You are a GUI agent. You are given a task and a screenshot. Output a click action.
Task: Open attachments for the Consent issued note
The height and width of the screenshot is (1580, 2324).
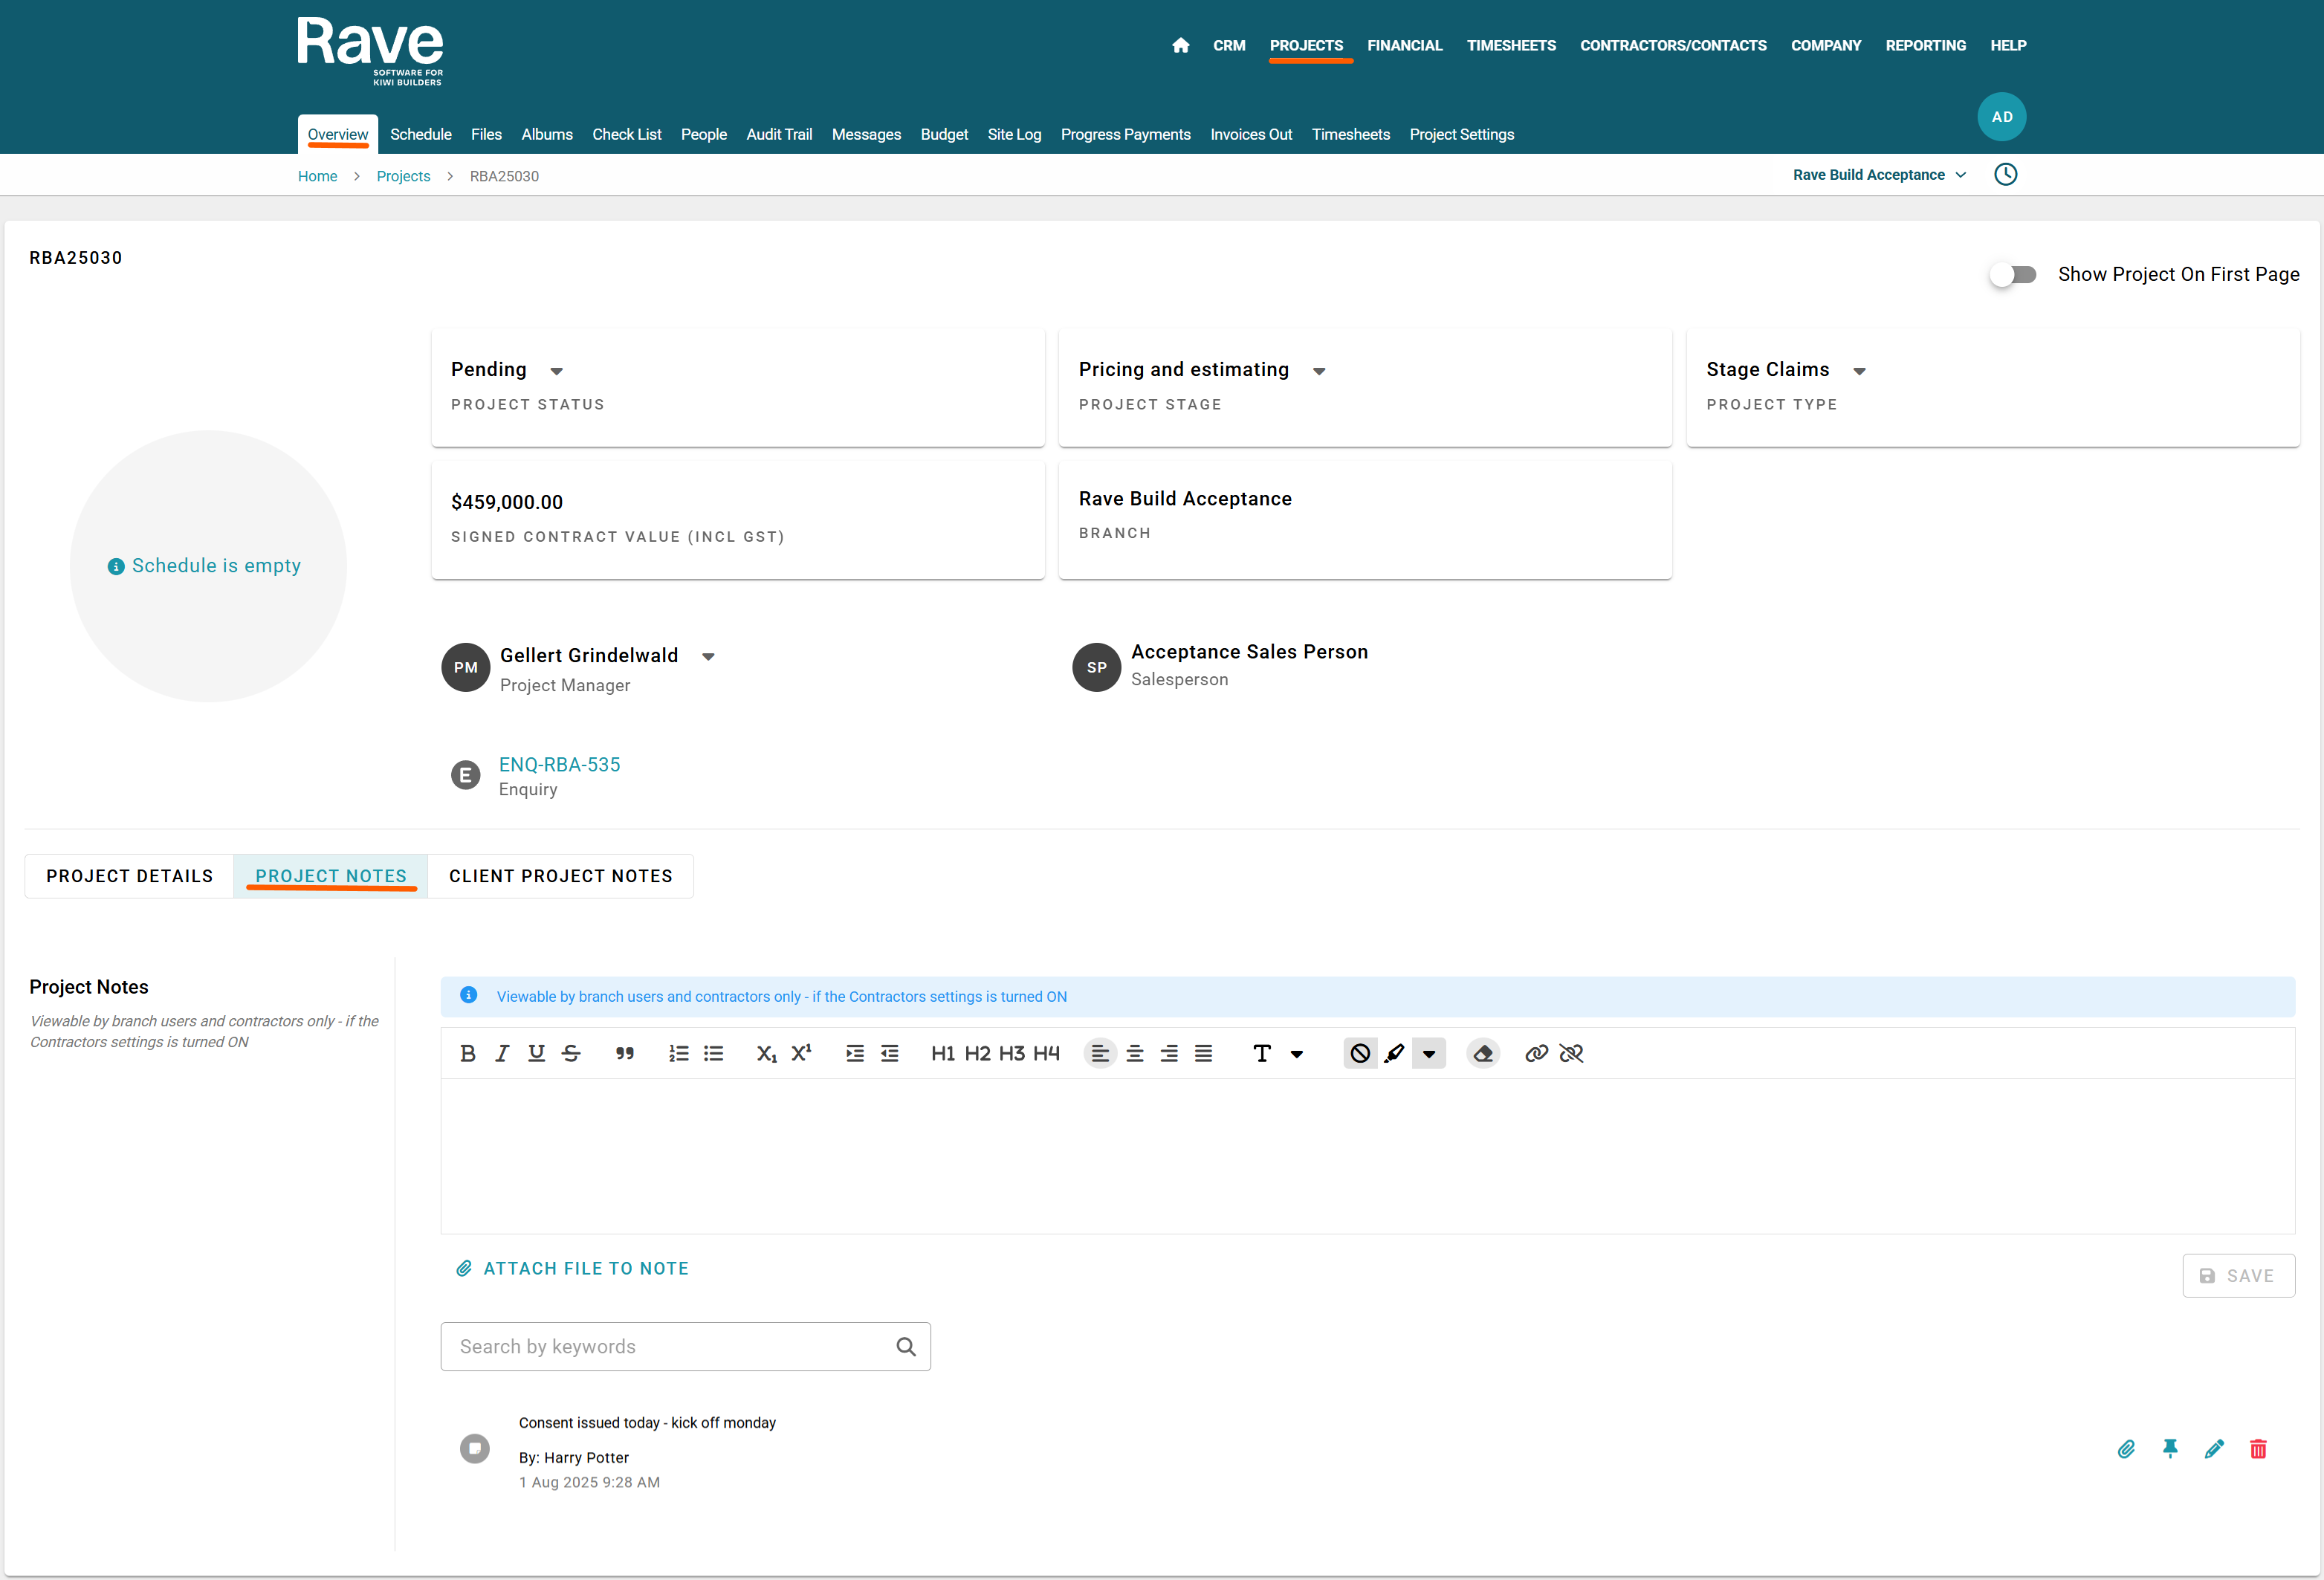click(x=2126, y=1449)
